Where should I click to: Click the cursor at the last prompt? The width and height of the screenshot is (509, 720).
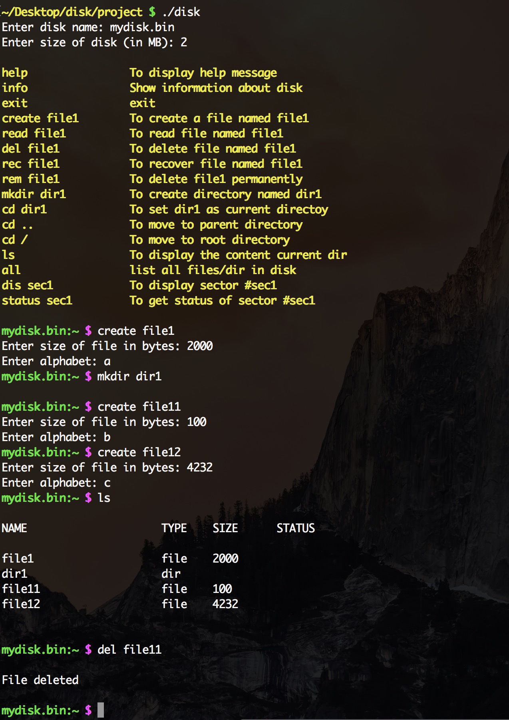click(101, 710)
